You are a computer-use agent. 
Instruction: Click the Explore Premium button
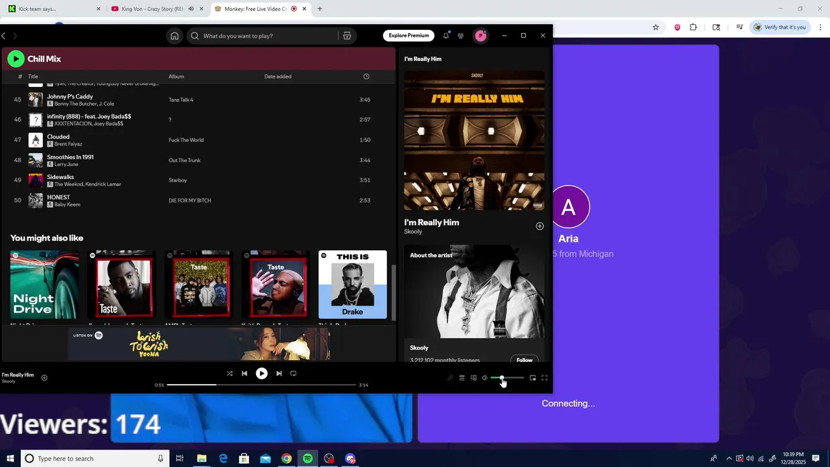click(x=409, y=36)
